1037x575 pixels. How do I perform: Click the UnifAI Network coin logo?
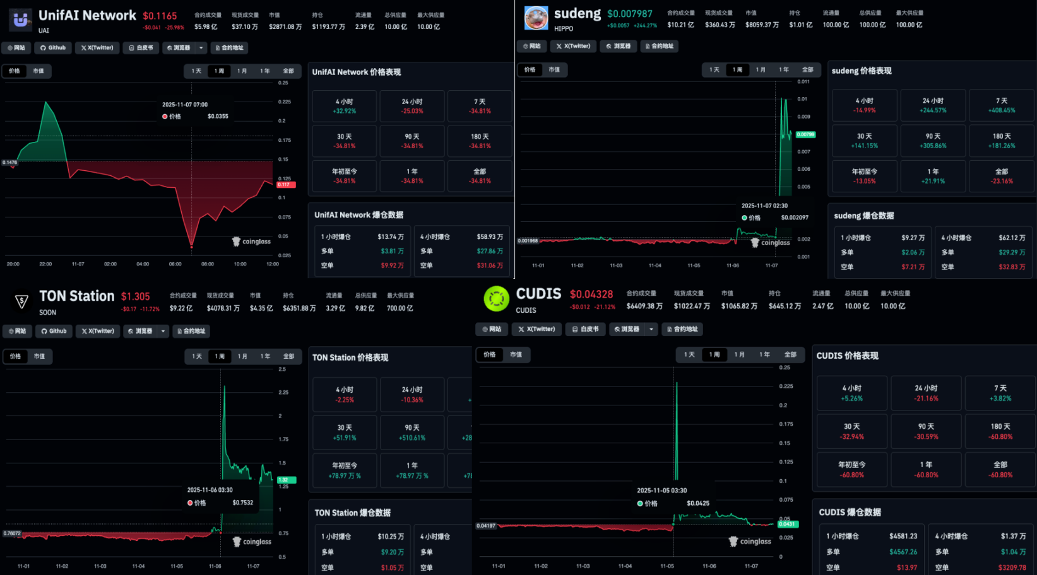[21, 20]
